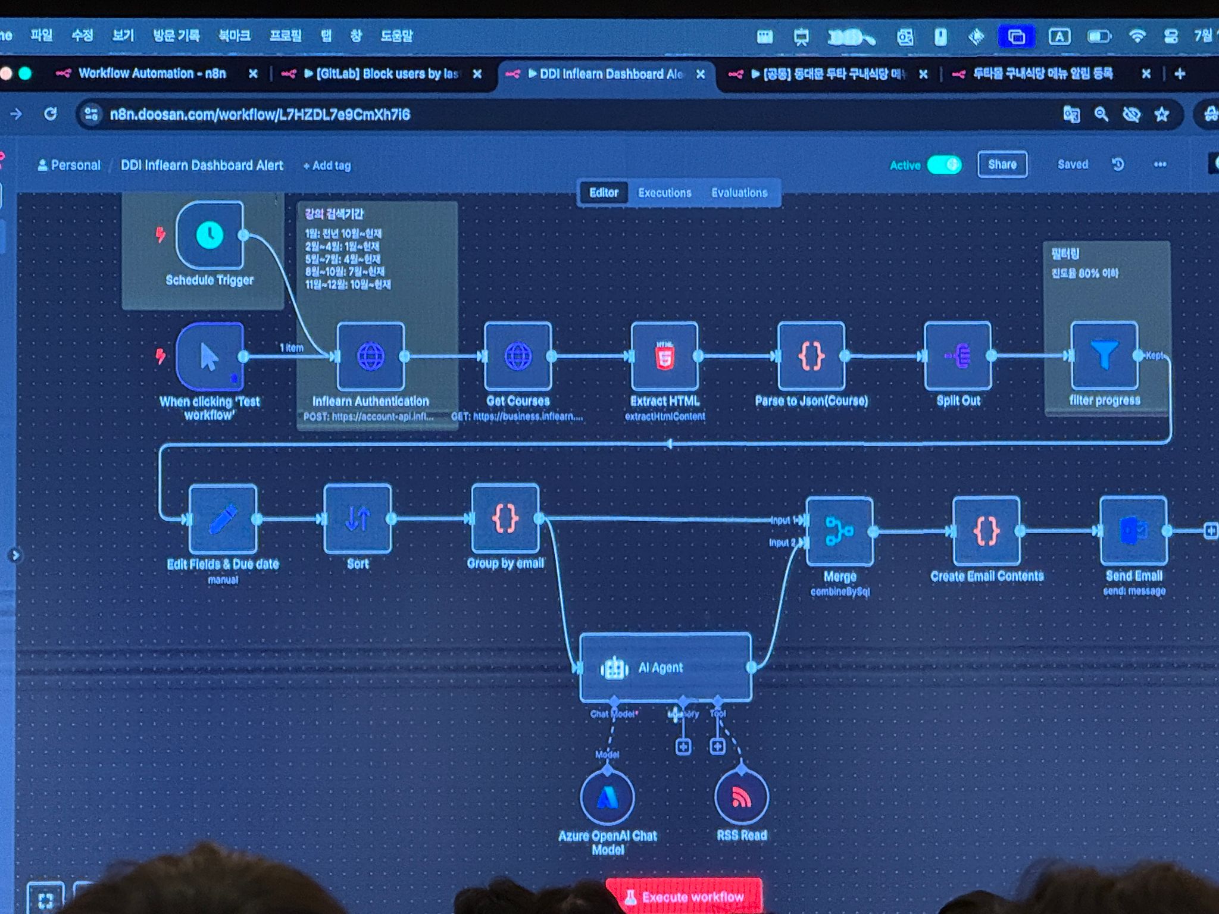Open the filter progress node
1219x914 pixels.
click(1104, 356)
